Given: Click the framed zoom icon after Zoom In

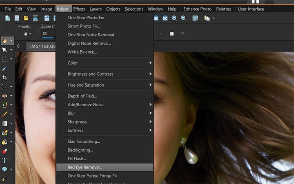Looking at the screenshot, I should [x=195, y=18].
